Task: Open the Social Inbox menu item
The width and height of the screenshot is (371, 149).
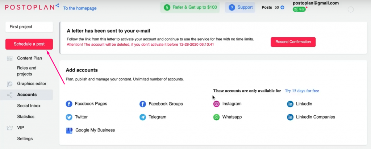Action: 29,105
